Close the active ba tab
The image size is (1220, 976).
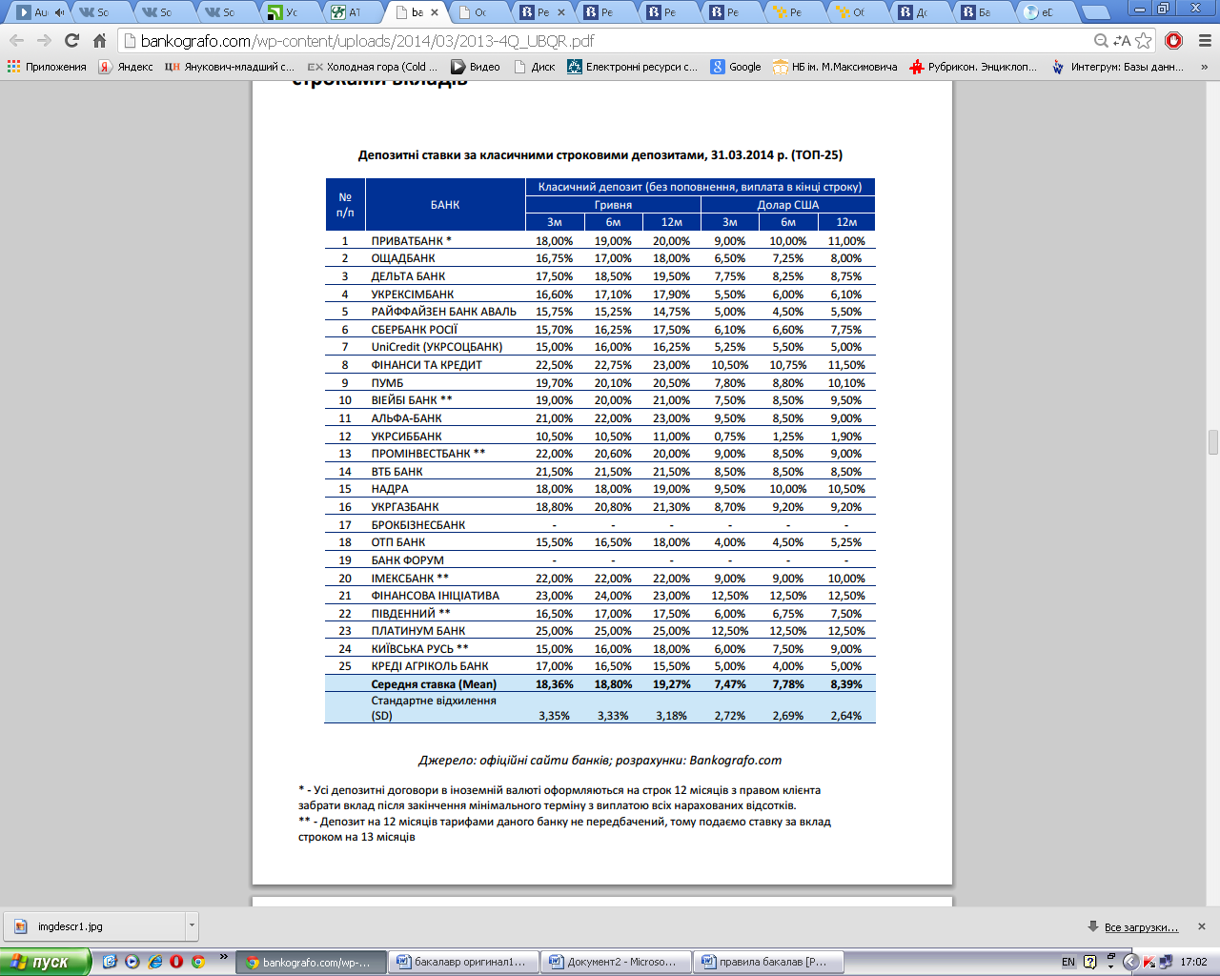436,12
